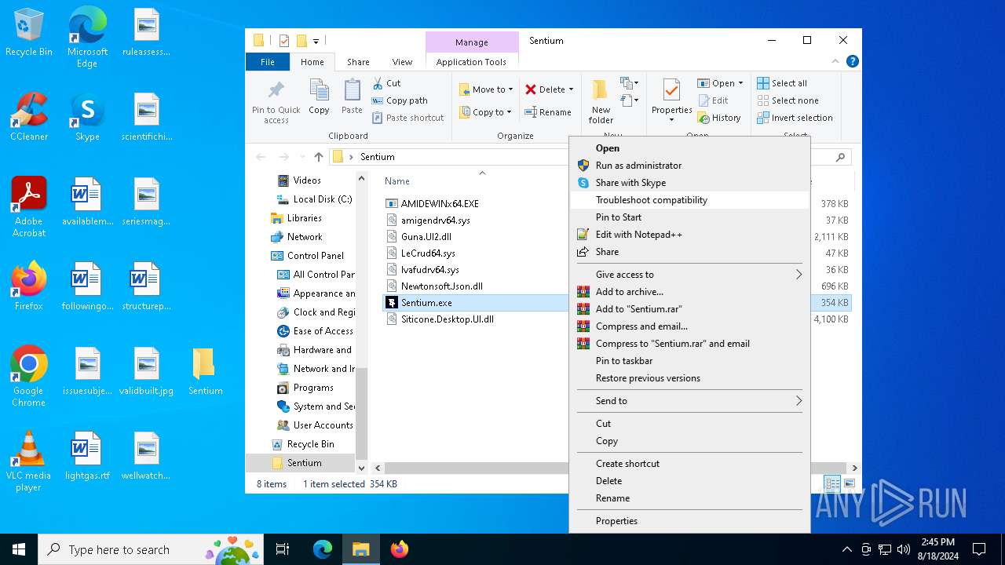This screenshot has height=565, width=1005.
Task: Select Sentium folder on desktop
Action: pos(205,371)
